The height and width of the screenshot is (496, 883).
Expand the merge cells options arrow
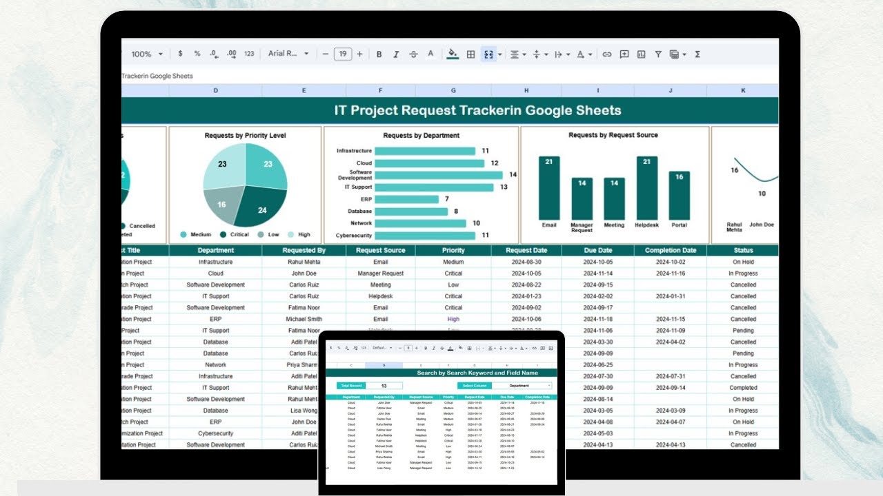coord(499,54)
